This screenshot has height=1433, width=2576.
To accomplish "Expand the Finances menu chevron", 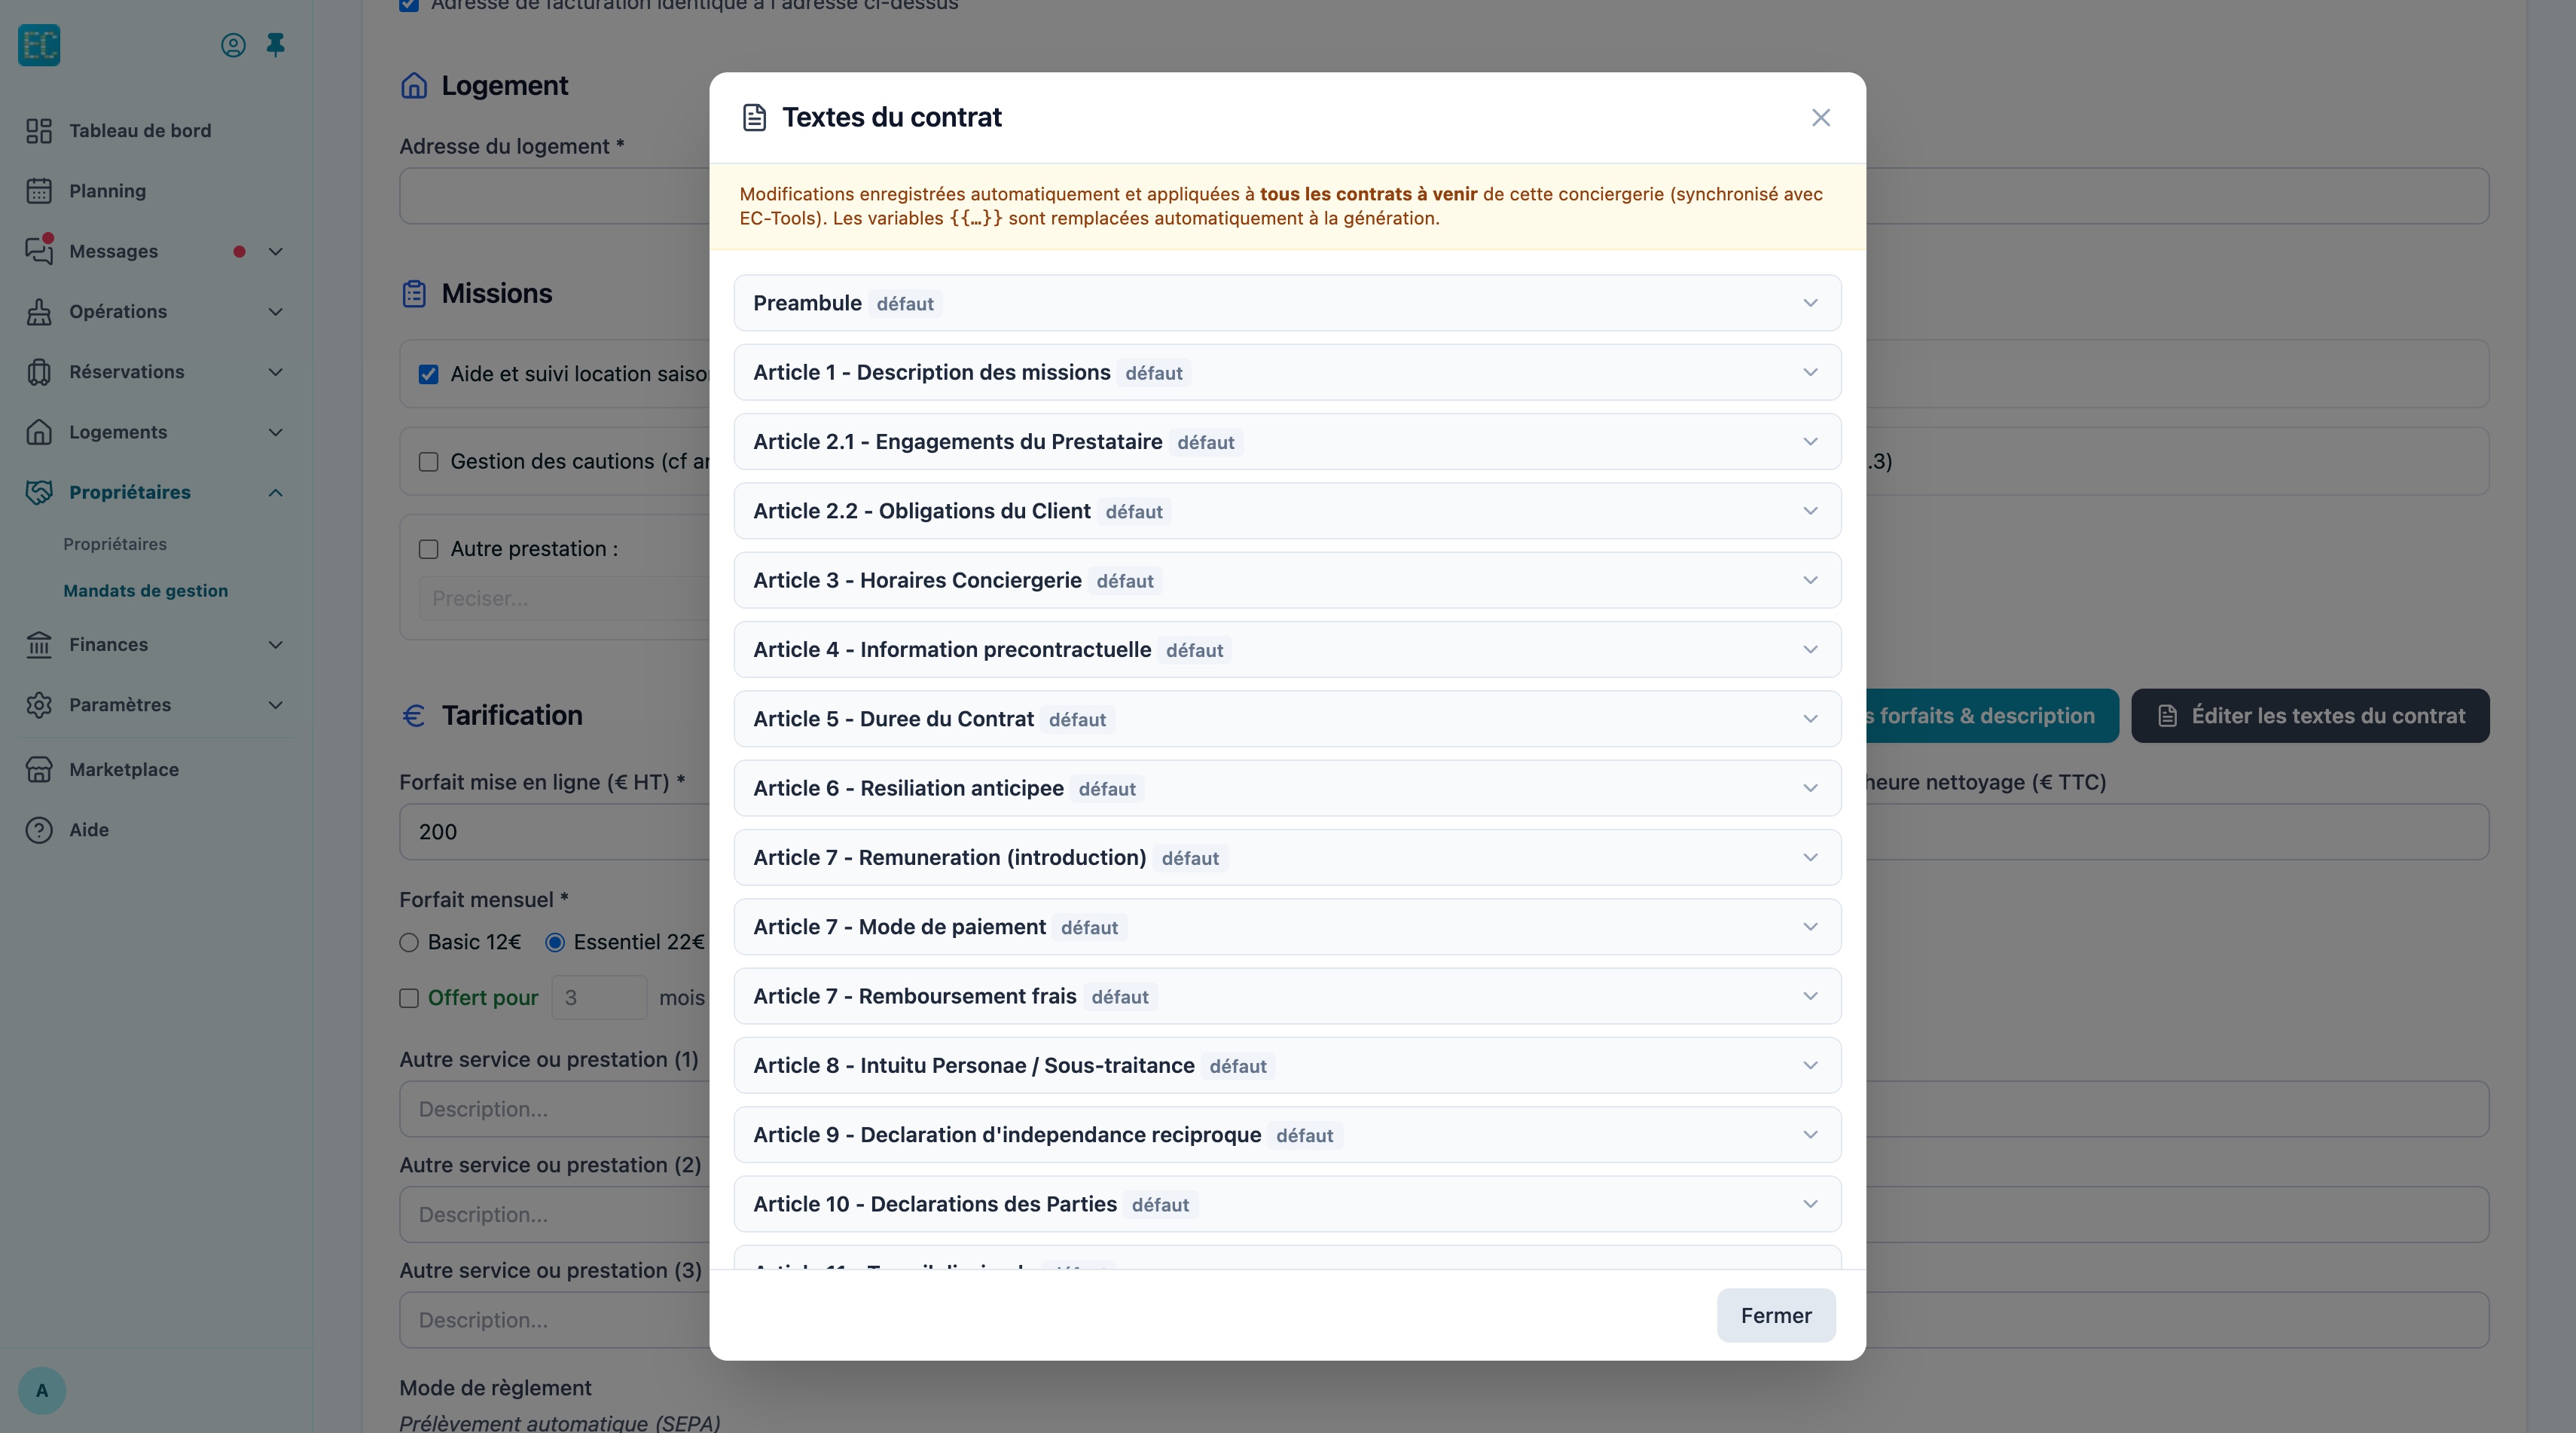I will pyautogui.click(x=276, y=645).
